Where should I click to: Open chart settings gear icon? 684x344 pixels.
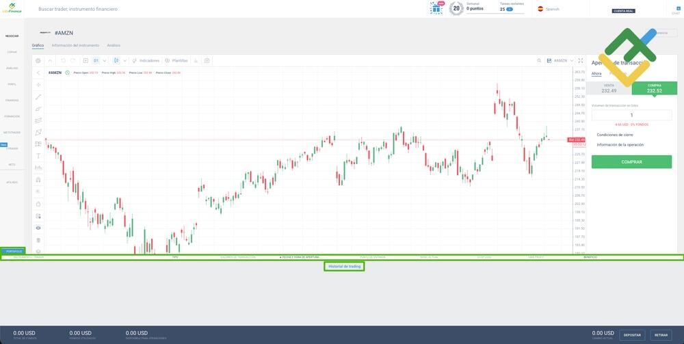click(x=38, y=61)
